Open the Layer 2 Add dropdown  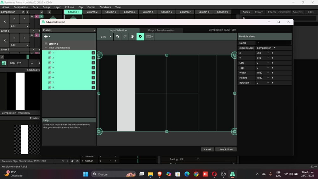click(20, 45)
